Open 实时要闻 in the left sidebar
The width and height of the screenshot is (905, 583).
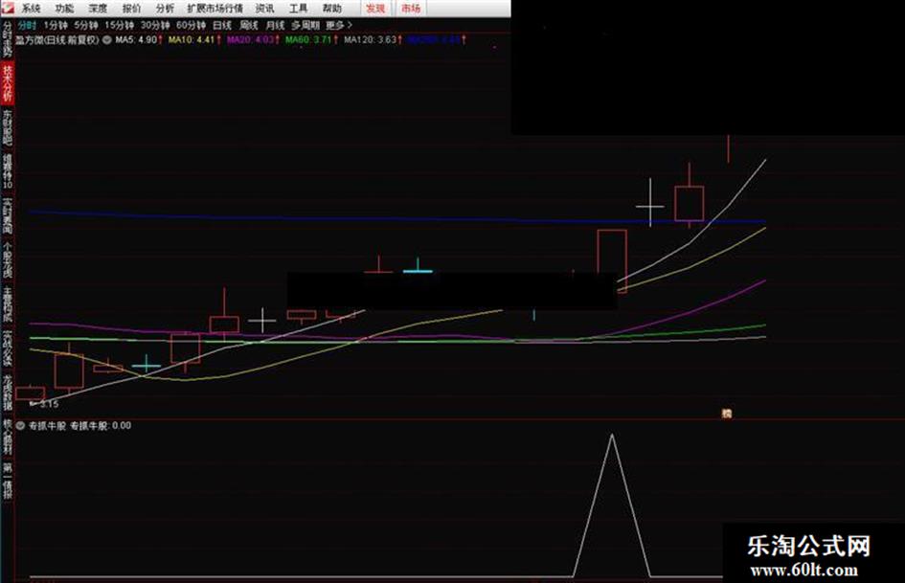click(8, 216)
